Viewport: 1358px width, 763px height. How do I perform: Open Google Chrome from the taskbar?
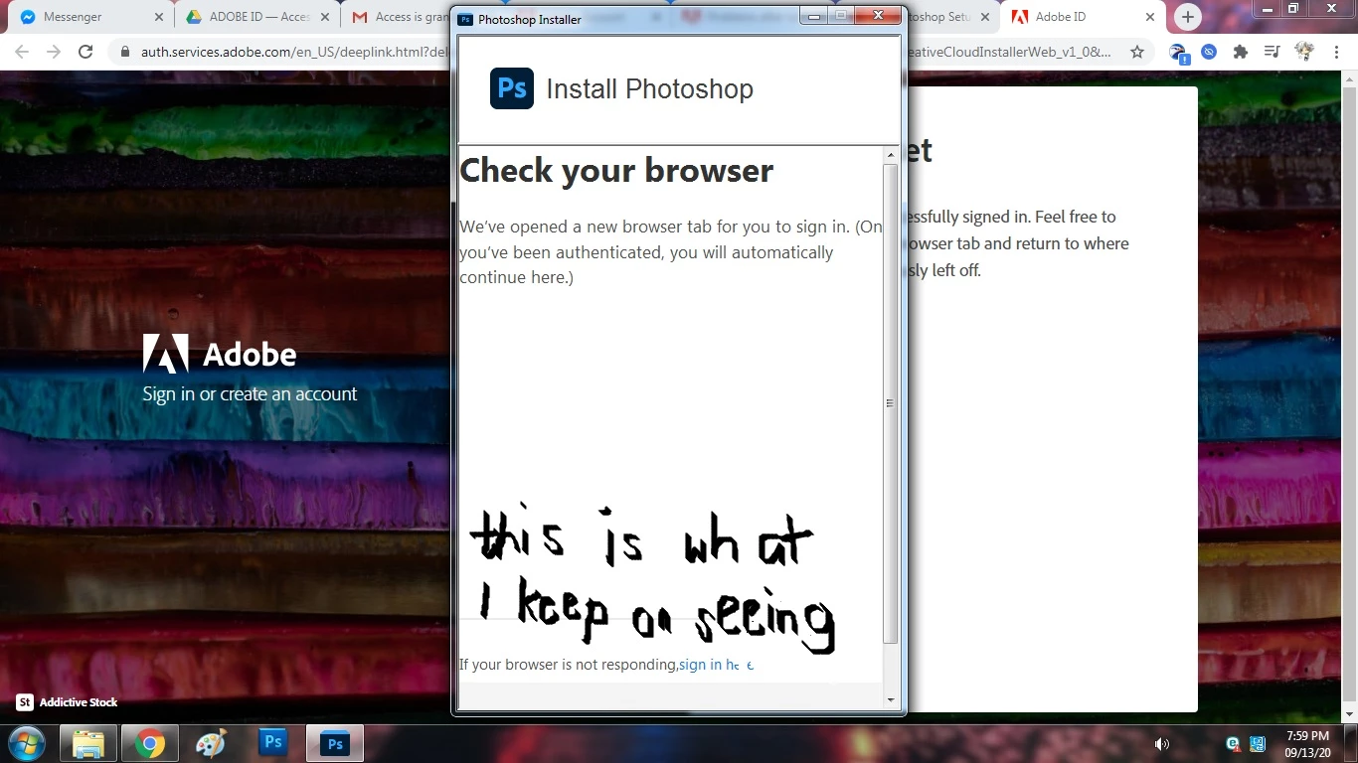point(150,743)
